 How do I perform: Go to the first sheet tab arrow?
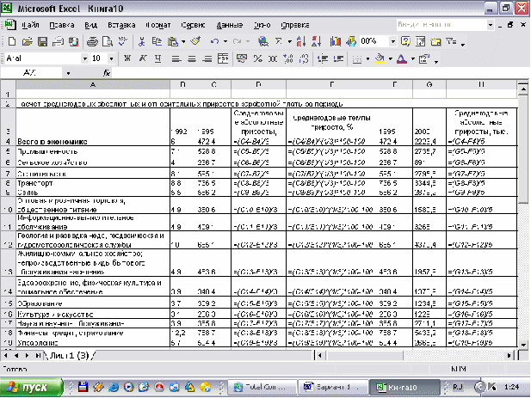[6, 355]
